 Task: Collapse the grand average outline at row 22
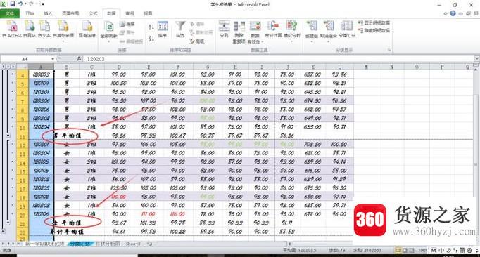pos(4,231)
